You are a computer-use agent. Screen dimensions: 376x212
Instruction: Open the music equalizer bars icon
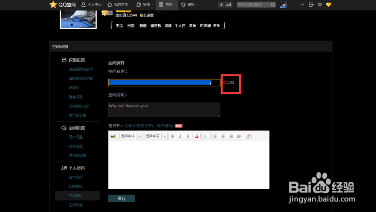click(x=229, y=5)
